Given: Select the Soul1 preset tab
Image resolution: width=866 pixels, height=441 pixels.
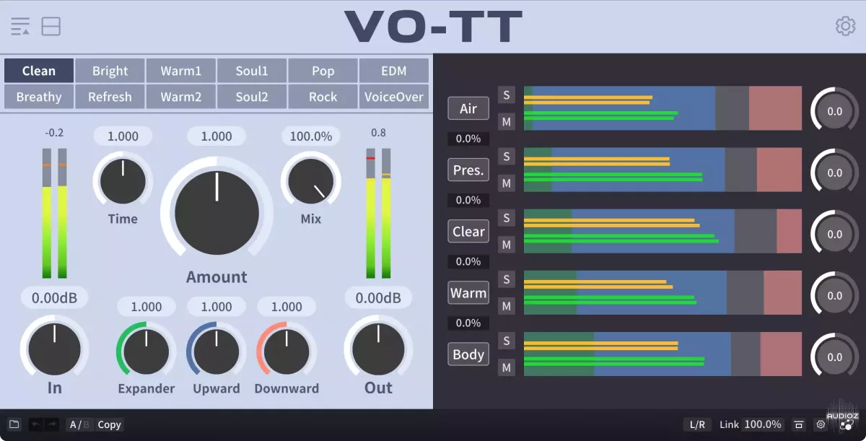Looking at the screenshot, I should pos(252,71).
